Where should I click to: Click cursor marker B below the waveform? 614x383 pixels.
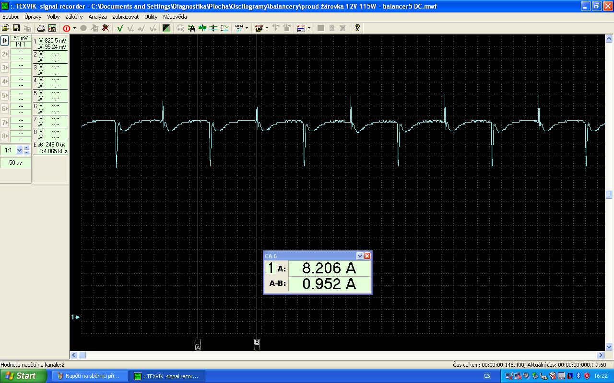(257, 342)
